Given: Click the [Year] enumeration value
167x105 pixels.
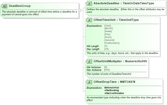Looking at the screenshot, I should [108, 26].
